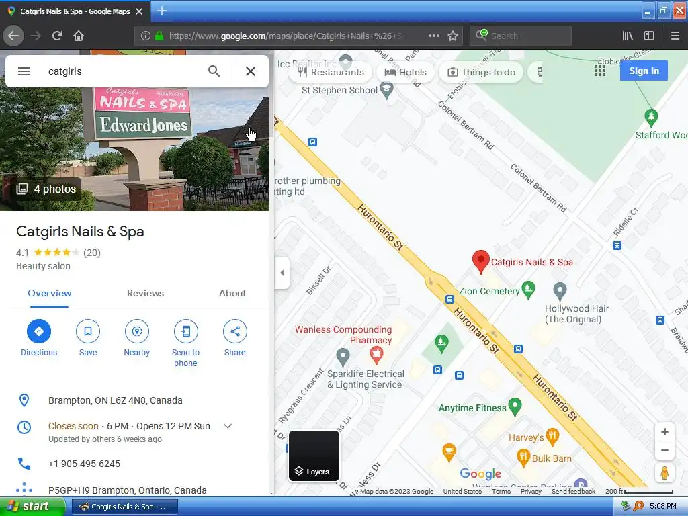Screen dimensions: 688x516
Task: Click United States footer link
Action: coord(462,491)
